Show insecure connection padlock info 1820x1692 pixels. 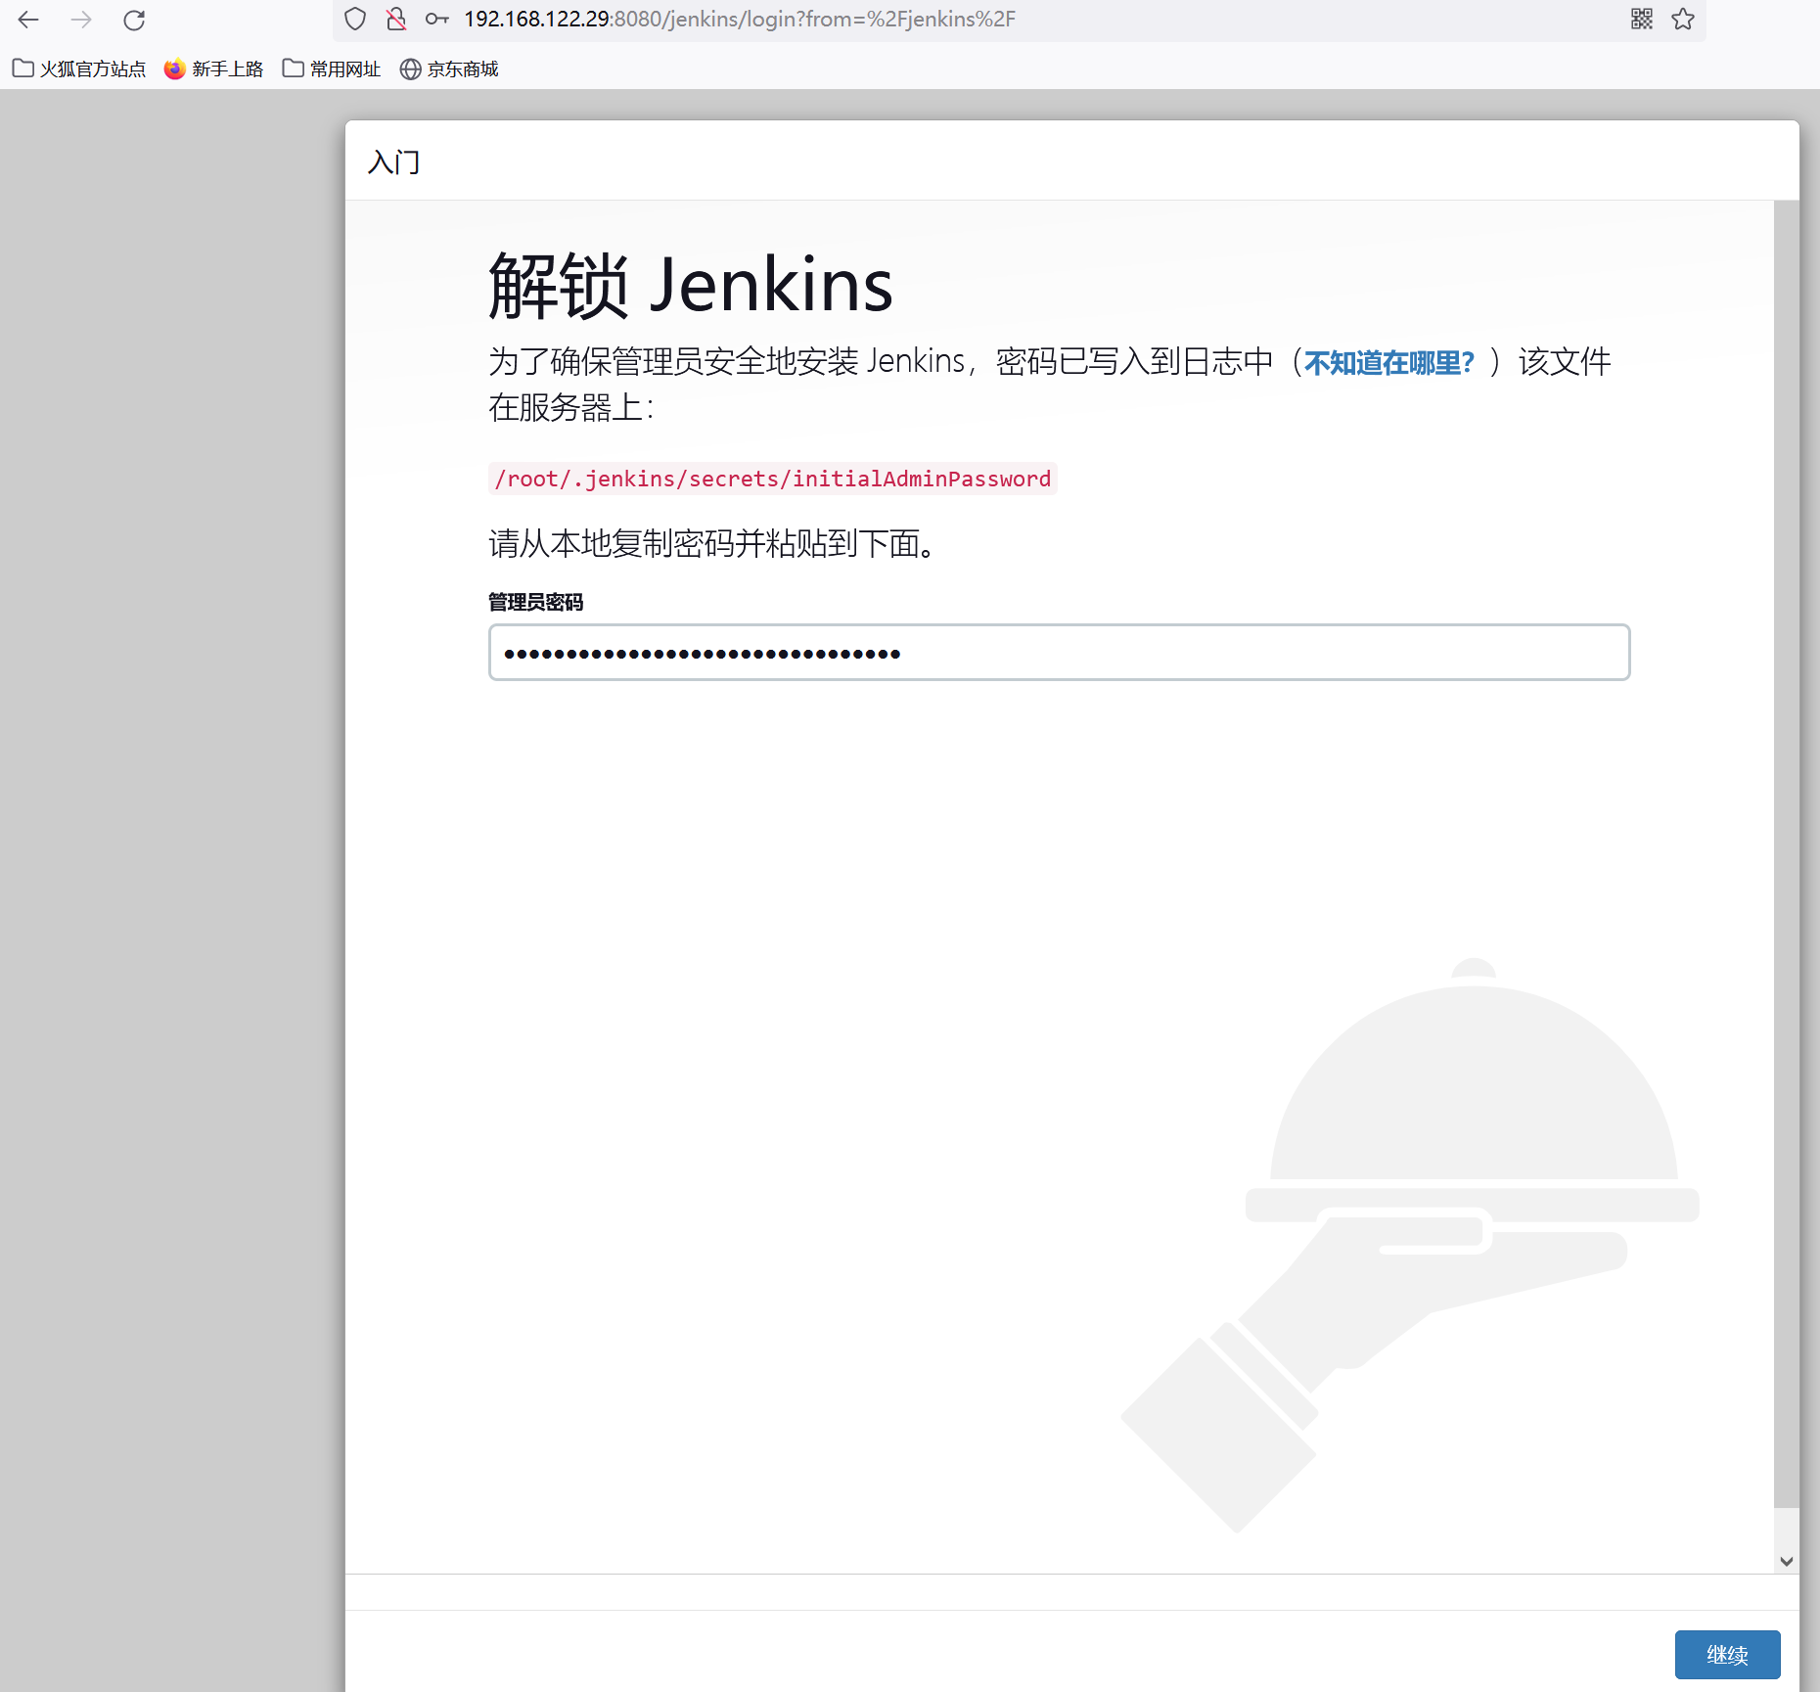tap(395, 19)
